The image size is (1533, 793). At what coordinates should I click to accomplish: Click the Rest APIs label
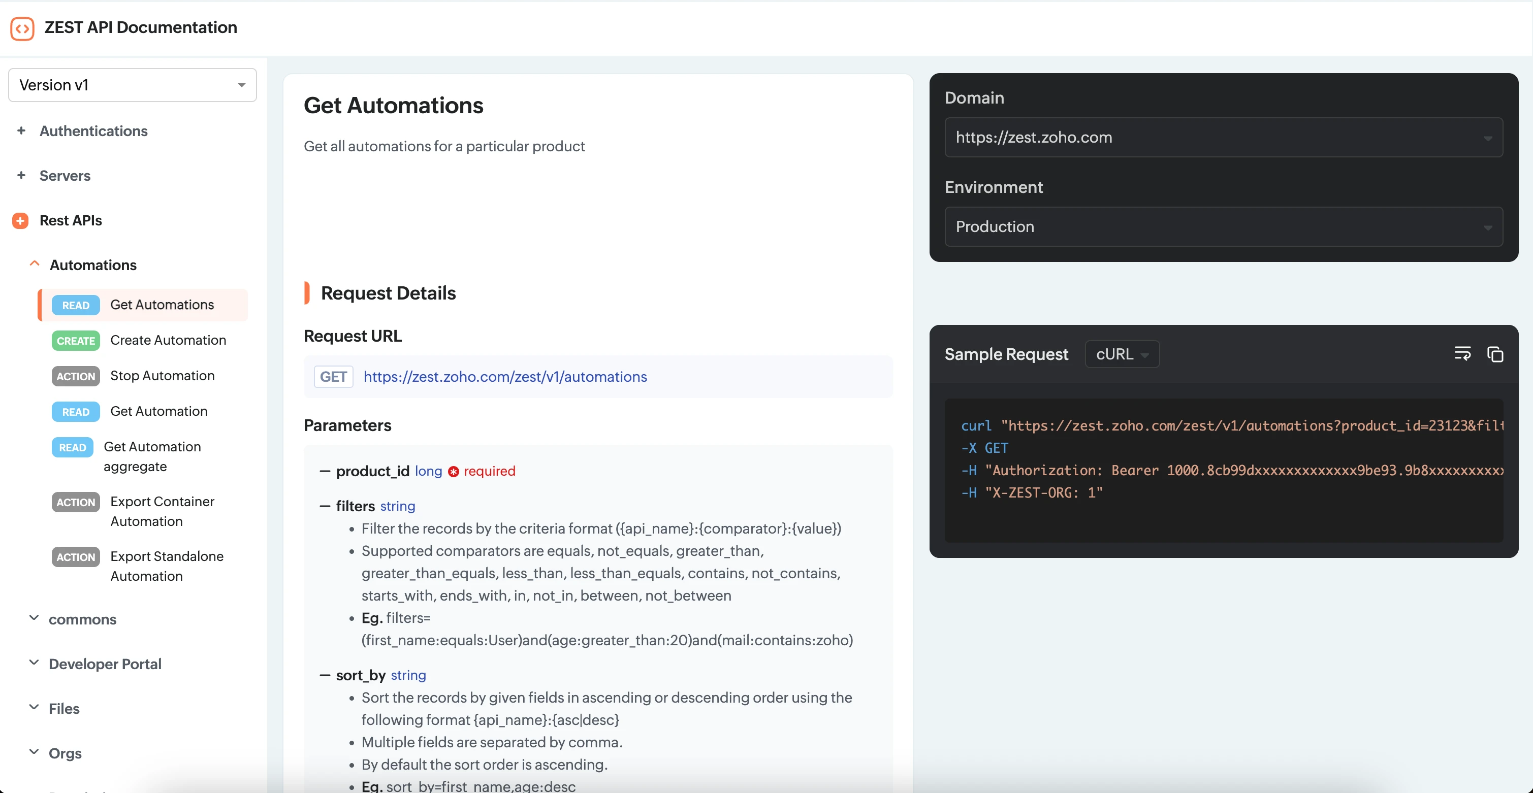tap(70, 221)
